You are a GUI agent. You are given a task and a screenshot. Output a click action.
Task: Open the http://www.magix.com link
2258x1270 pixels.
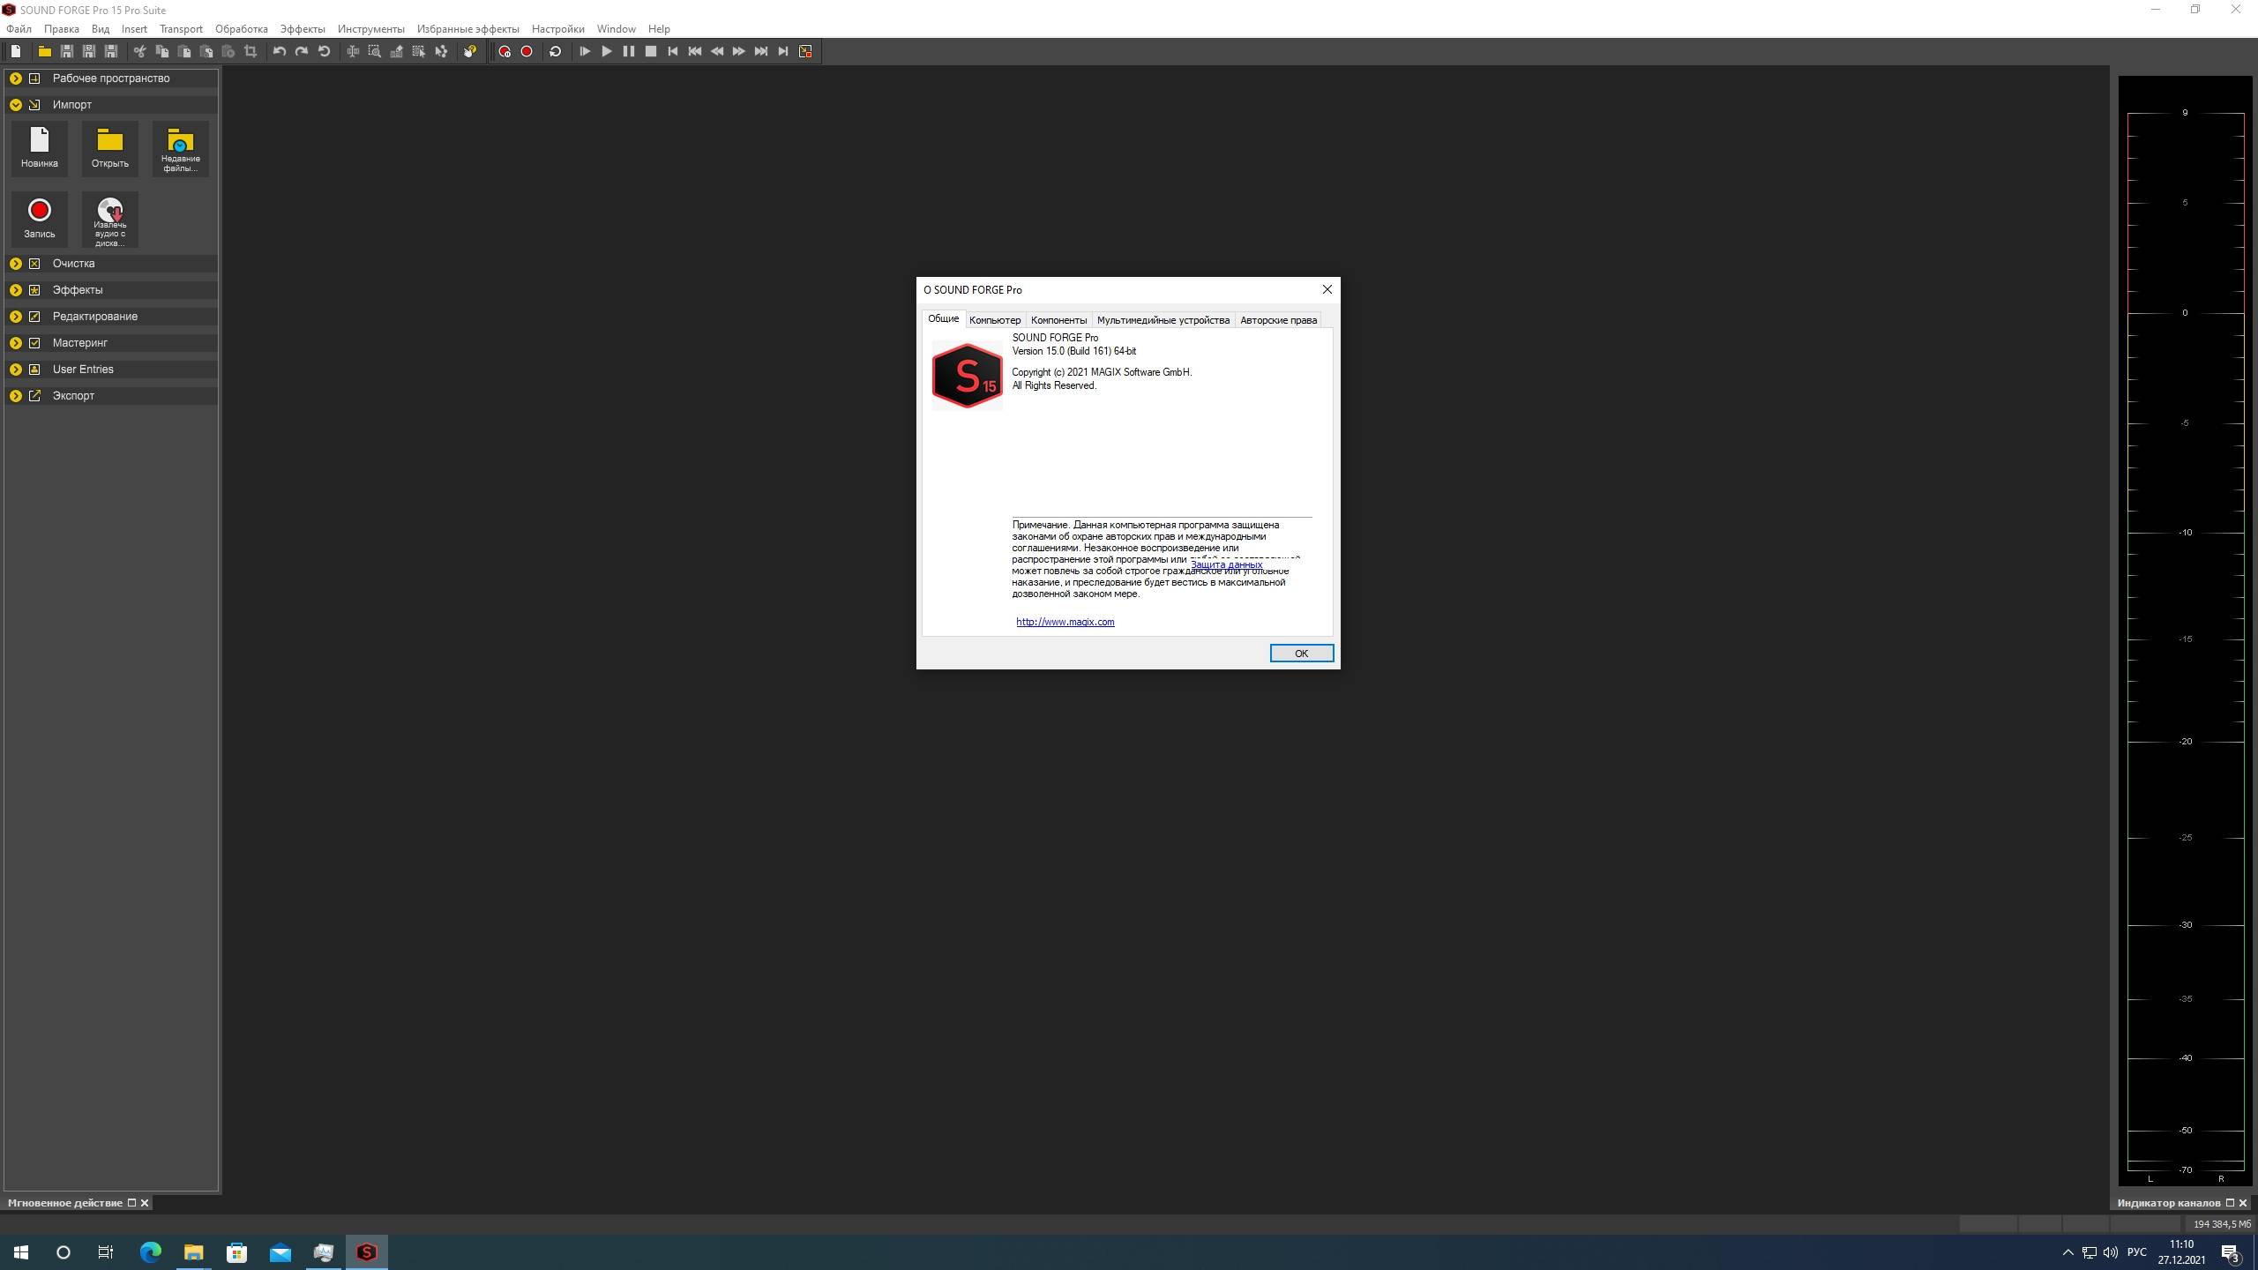[1065, 622]
